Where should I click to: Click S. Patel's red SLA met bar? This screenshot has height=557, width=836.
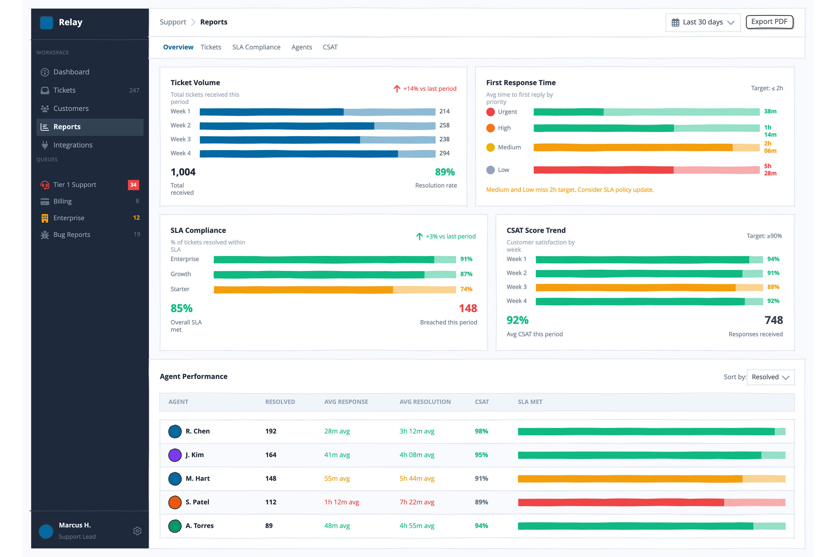pyautogui.click(x=652, y=502)
